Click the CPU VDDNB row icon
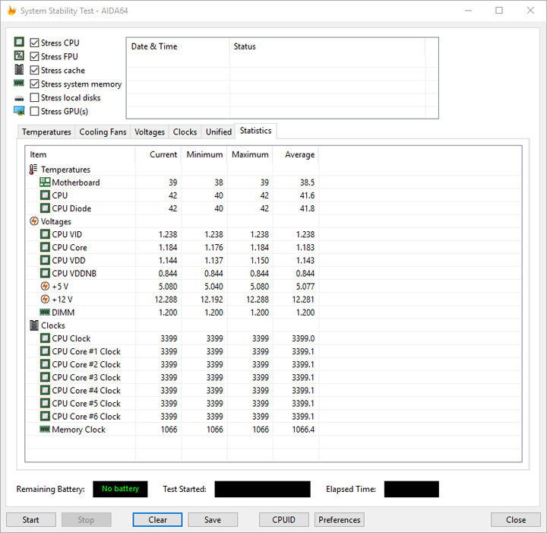The height and width of the screenshot is (533, 547). pyautogui.click(x=45, y=273)
